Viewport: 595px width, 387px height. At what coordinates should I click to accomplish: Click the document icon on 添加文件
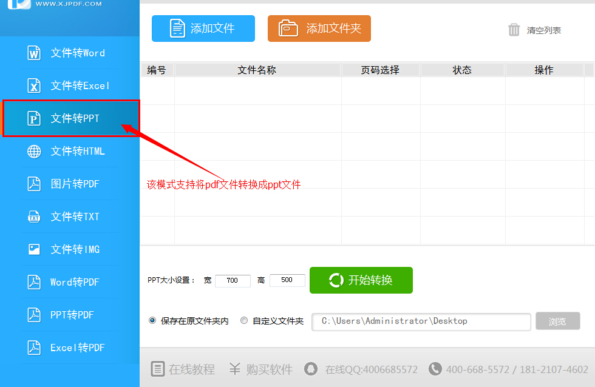[177, 29]
